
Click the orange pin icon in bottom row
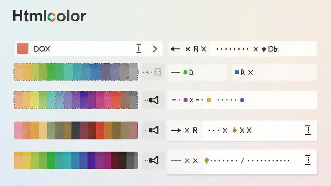(207, 161)
